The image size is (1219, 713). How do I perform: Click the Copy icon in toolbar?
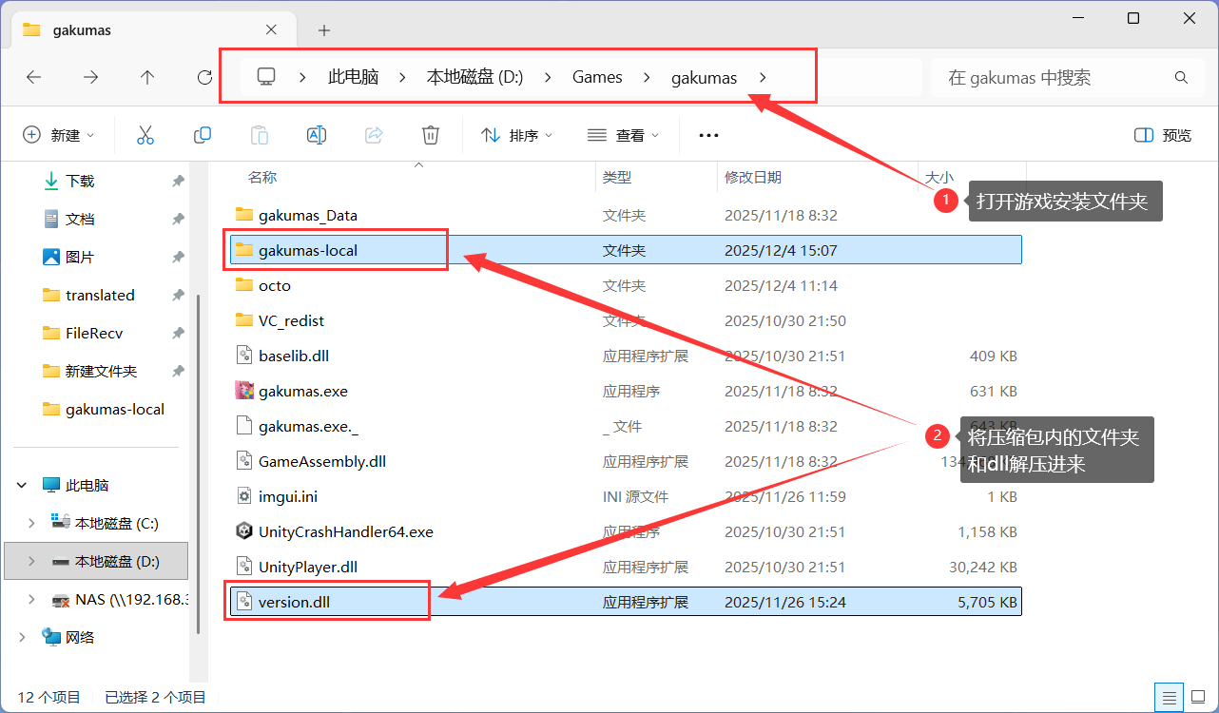click(203, 135)
